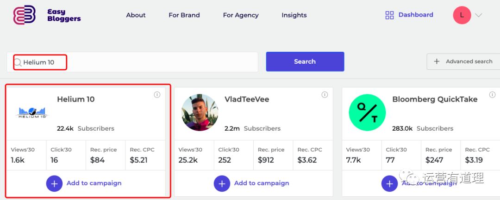Click info icon on Helium 10 card
This screenshot has height=200, width=500.
(x=157, y=95)
